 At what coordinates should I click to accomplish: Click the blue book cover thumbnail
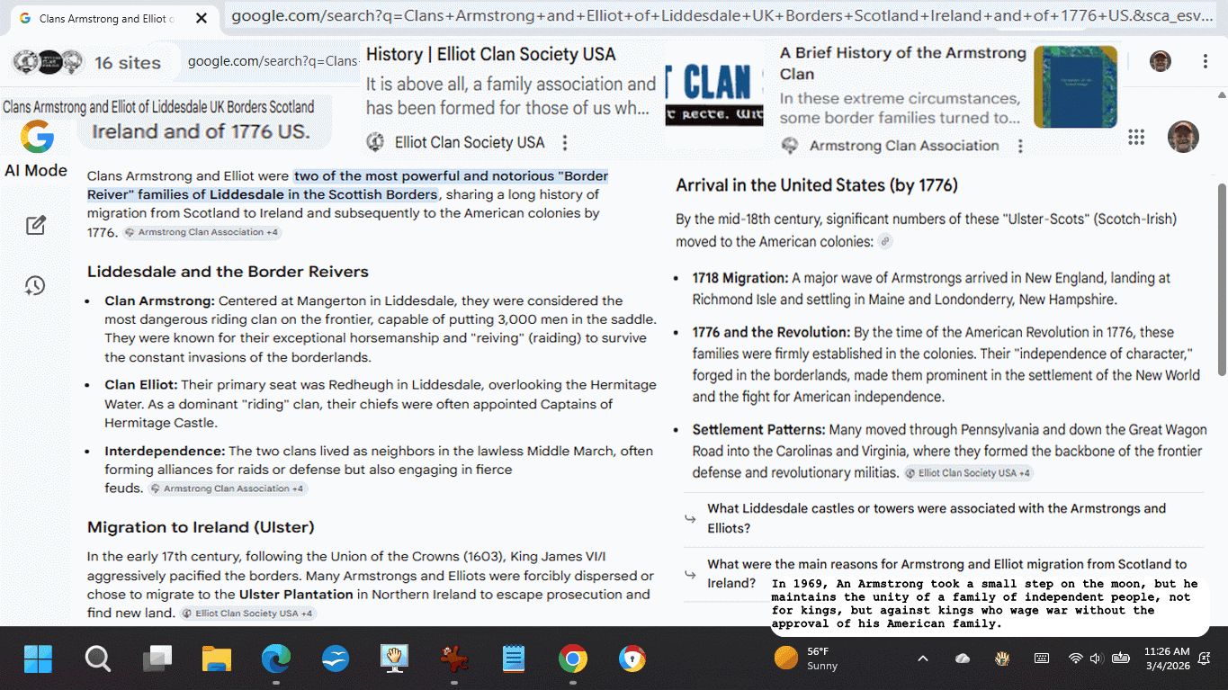click(x=1074, y=87)
